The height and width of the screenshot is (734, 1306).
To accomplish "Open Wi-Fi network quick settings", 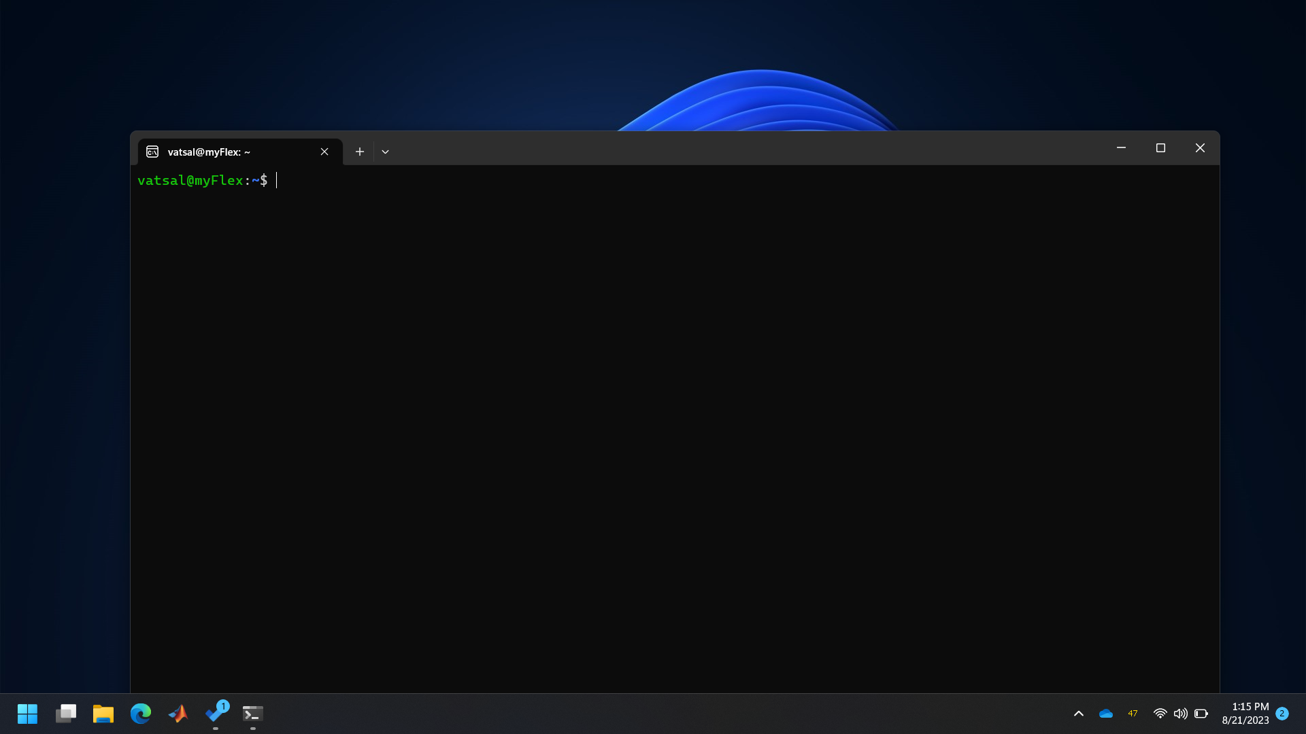I will (x=1160, y=714).
